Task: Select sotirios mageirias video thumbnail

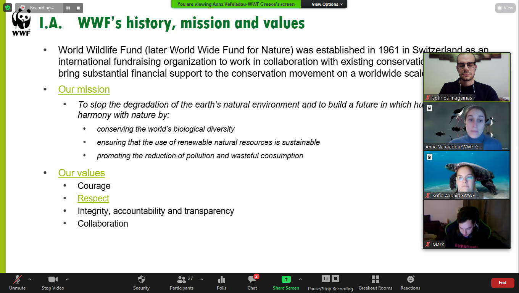Action: (x=466, y=77)
